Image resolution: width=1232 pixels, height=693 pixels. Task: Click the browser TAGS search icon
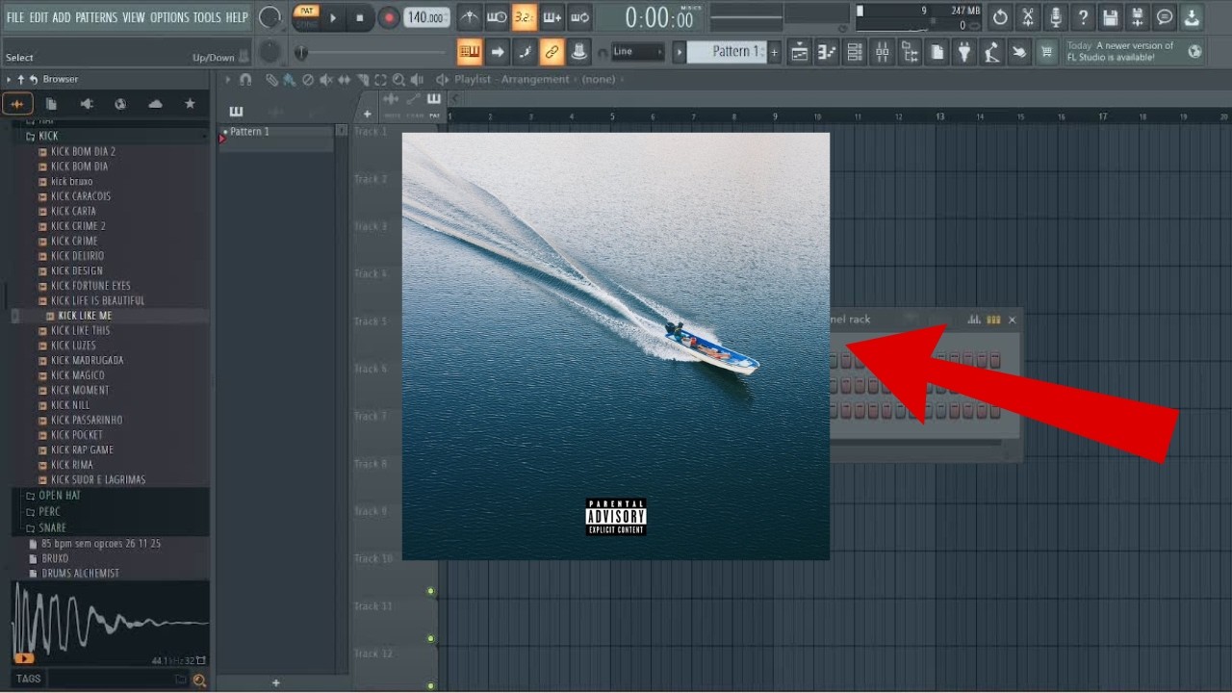pyautogui.click(x=199, y=680)
